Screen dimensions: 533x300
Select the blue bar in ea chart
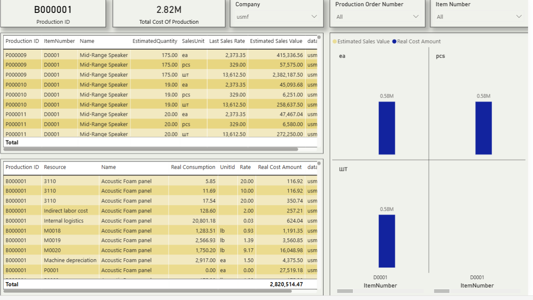click(387, 128)
